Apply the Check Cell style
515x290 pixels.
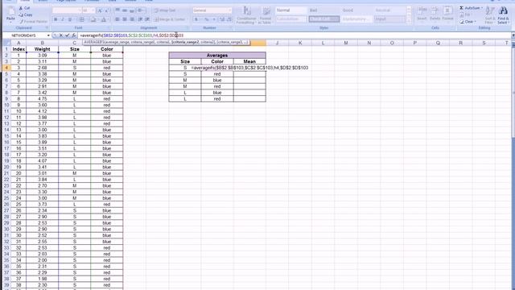click(323, 19)
